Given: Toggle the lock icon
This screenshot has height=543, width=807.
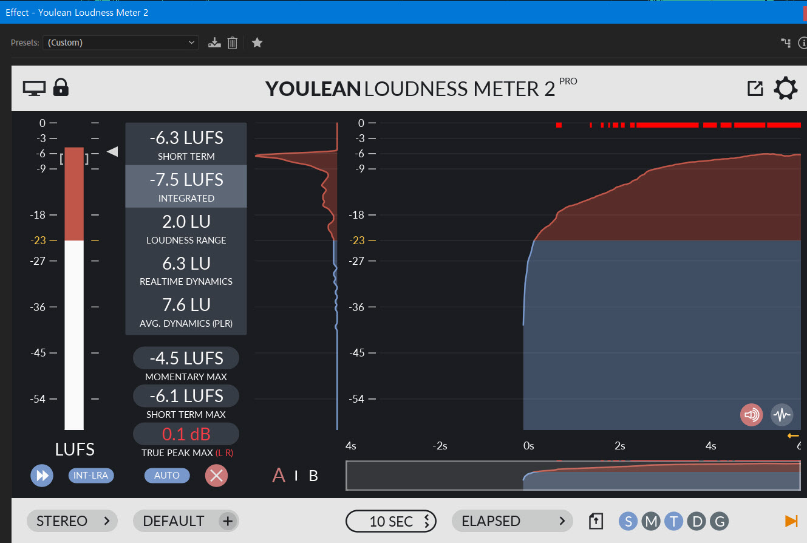Looking at the screenshot, I should (61, 87).
